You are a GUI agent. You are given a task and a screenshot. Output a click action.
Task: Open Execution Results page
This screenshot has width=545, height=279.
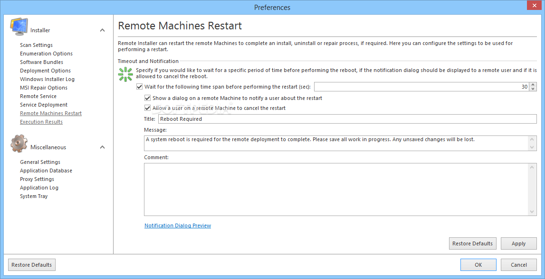[41, 122]
